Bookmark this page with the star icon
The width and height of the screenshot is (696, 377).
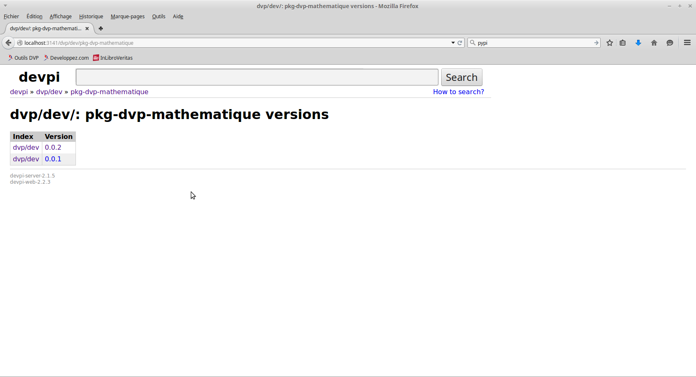(609, 43)
